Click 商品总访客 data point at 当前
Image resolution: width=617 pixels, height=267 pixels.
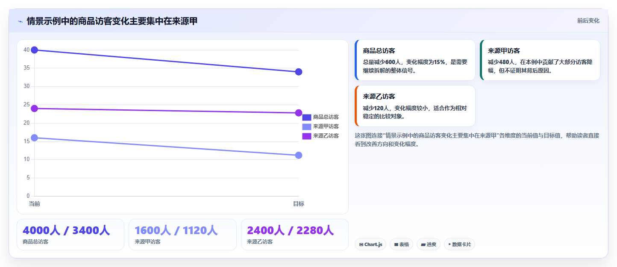[35, 50]
